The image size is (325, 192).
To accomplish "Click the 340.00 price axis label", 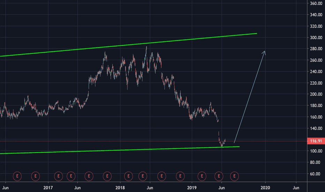I will click(x=316, y=15).
